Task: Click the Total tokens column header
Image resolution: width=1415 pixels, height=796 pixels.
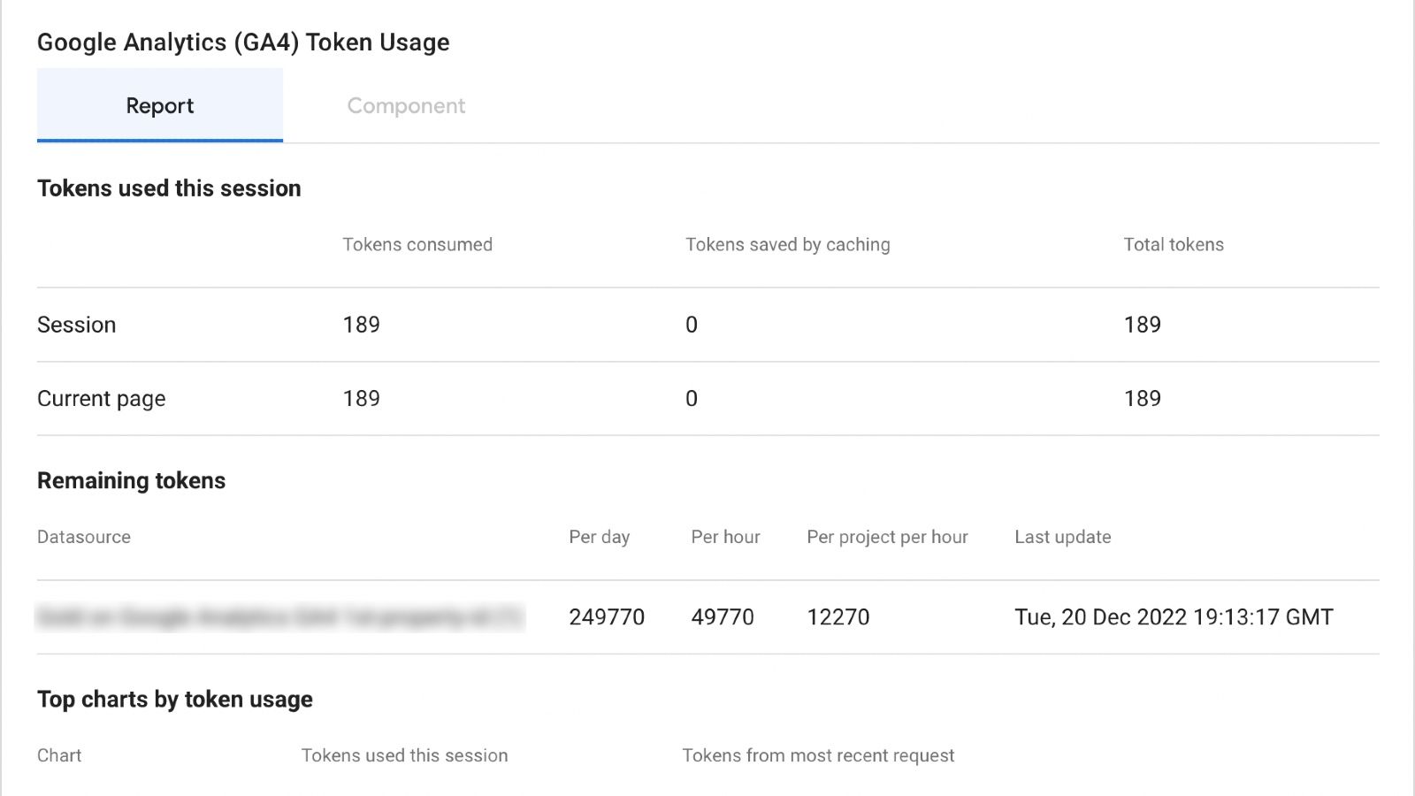Action: pyautogui.click(x=1173, y=245)
